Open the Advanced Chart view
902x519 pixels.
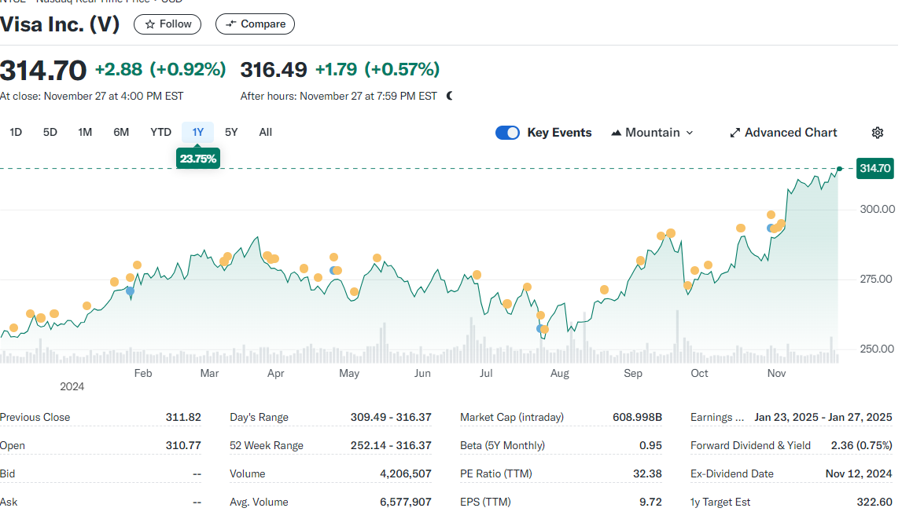(x=783, y=133)
